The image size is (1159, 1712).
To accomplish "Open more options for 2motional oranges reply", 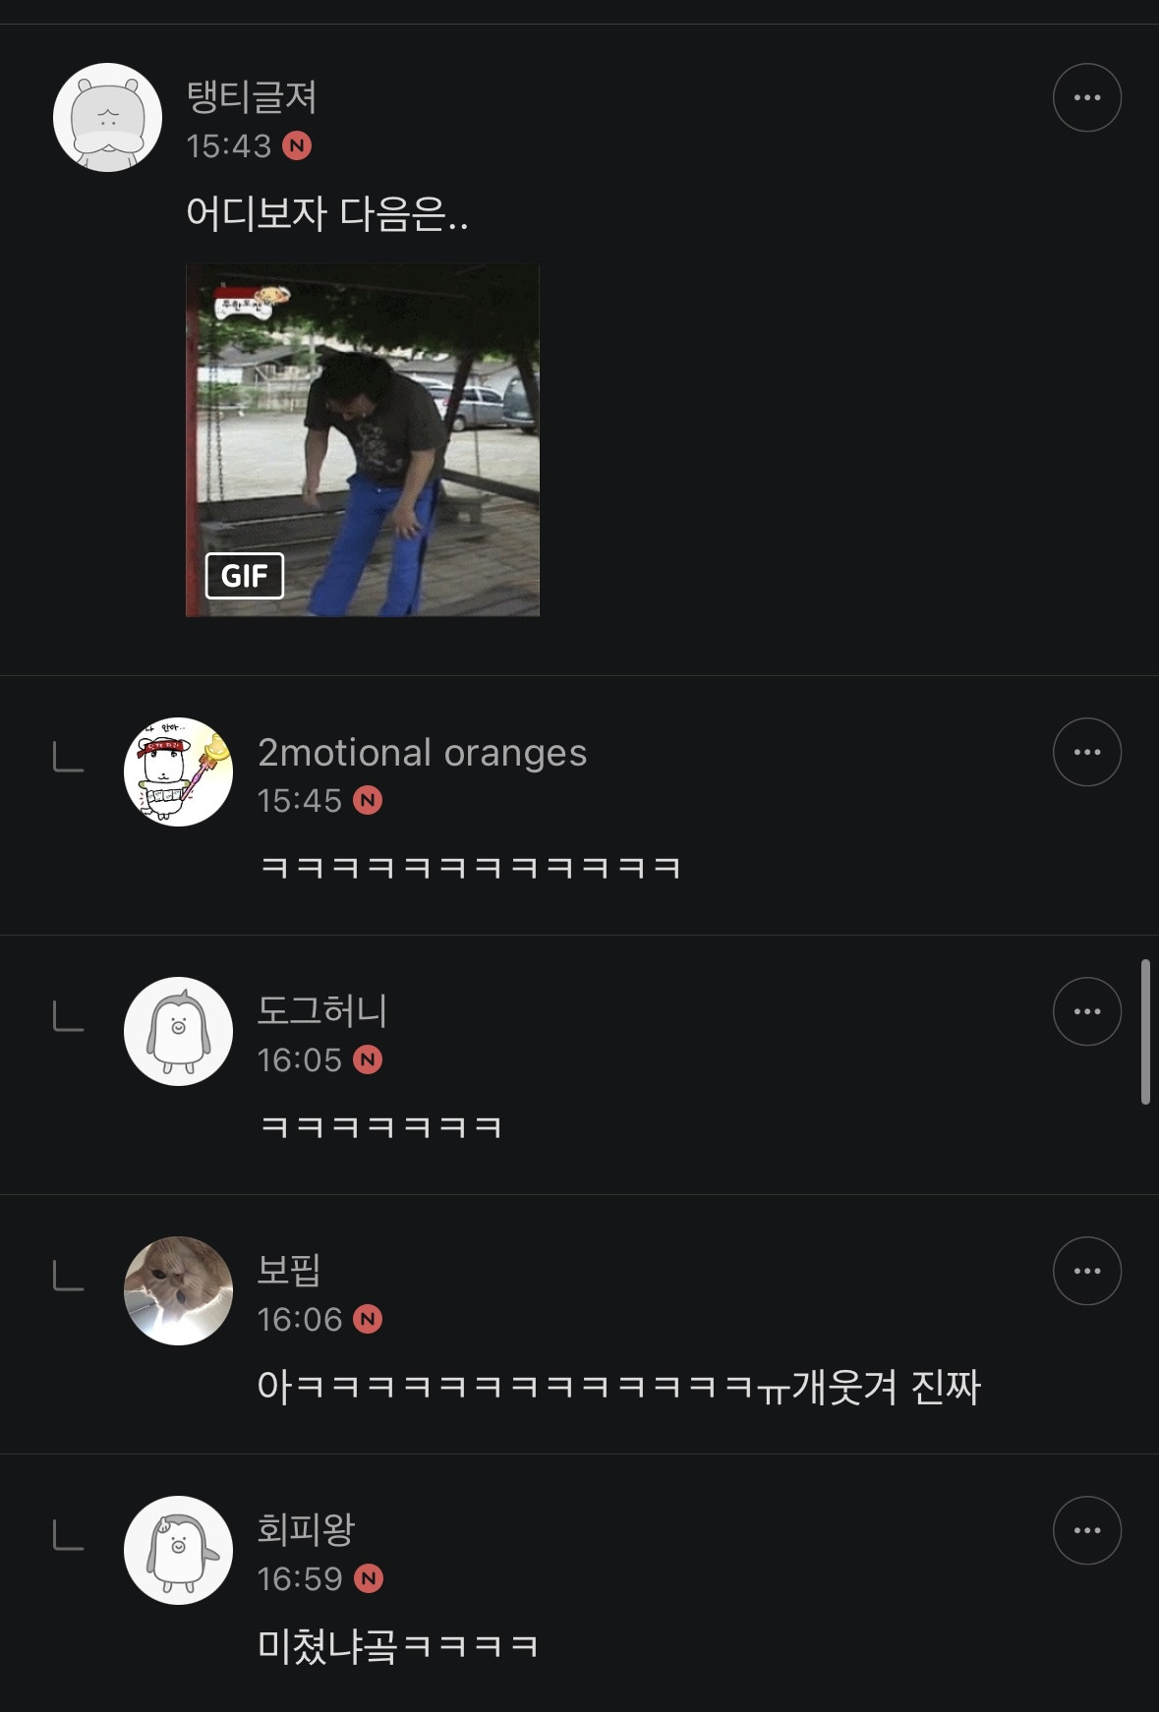I will coord(1087,752).
